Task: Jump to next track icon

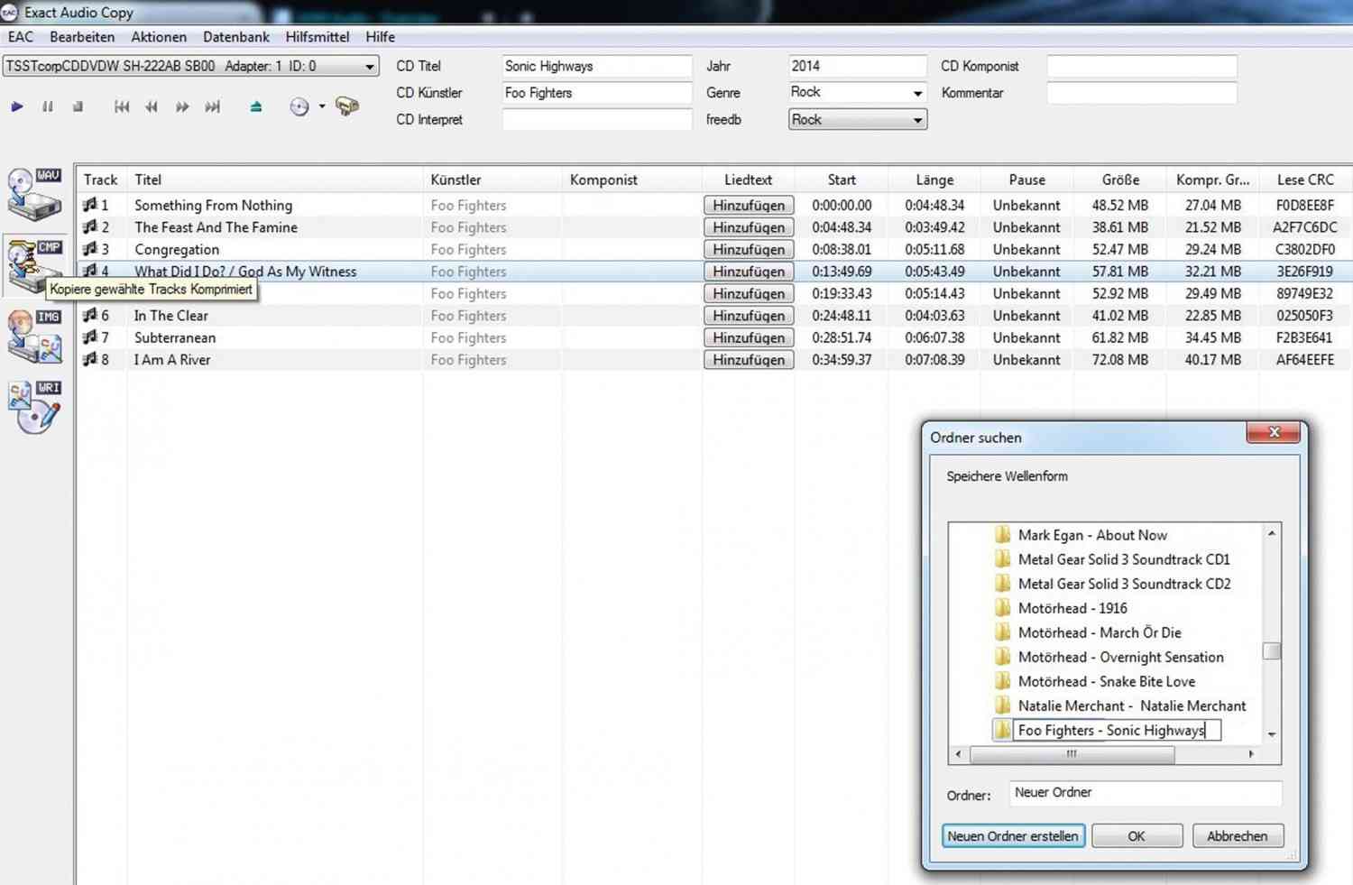Action: point(213,106)
